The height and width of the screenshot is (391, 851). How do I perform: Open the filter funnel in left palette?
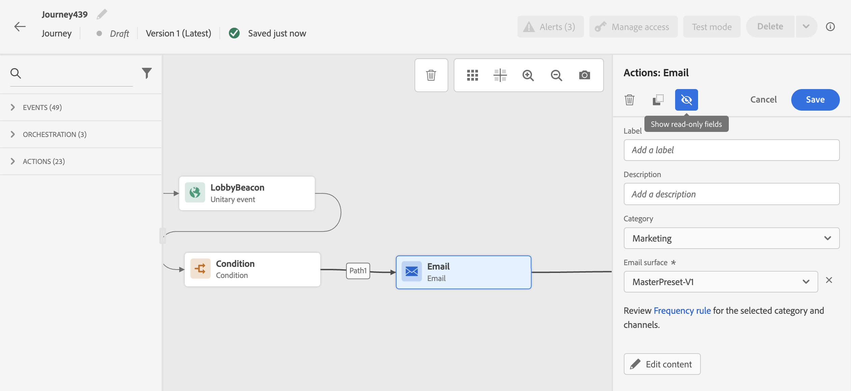click(x=147, y=73)
